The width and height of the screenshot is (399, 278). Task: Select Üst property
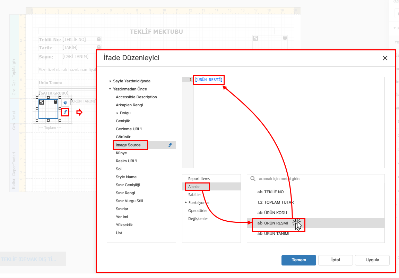tap(119, 233)
